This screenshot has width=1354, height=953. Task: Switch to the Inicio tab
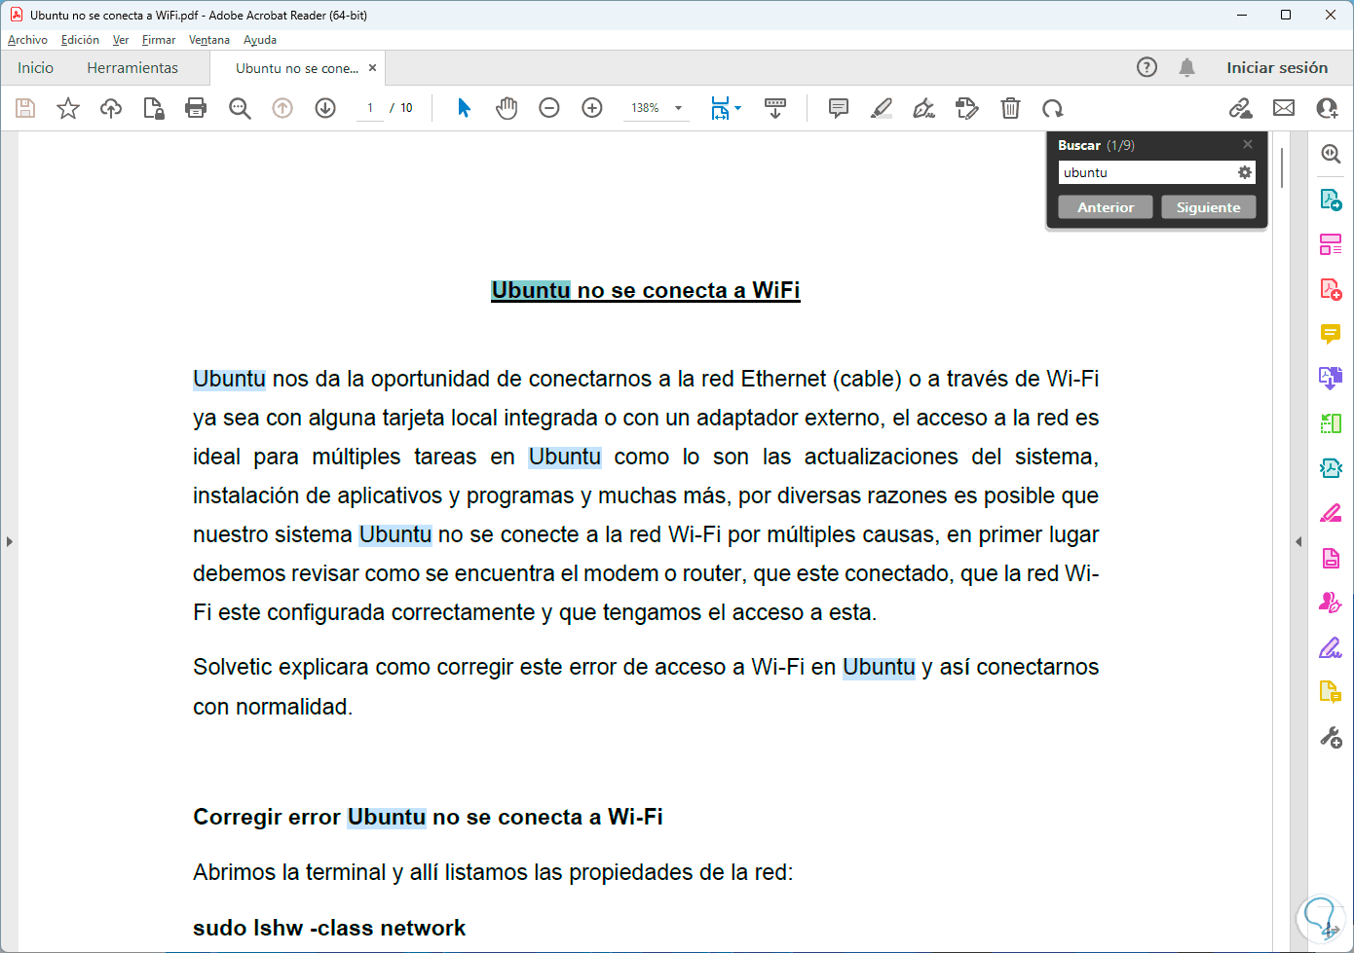pyautogui.click(x=35, y=68)
